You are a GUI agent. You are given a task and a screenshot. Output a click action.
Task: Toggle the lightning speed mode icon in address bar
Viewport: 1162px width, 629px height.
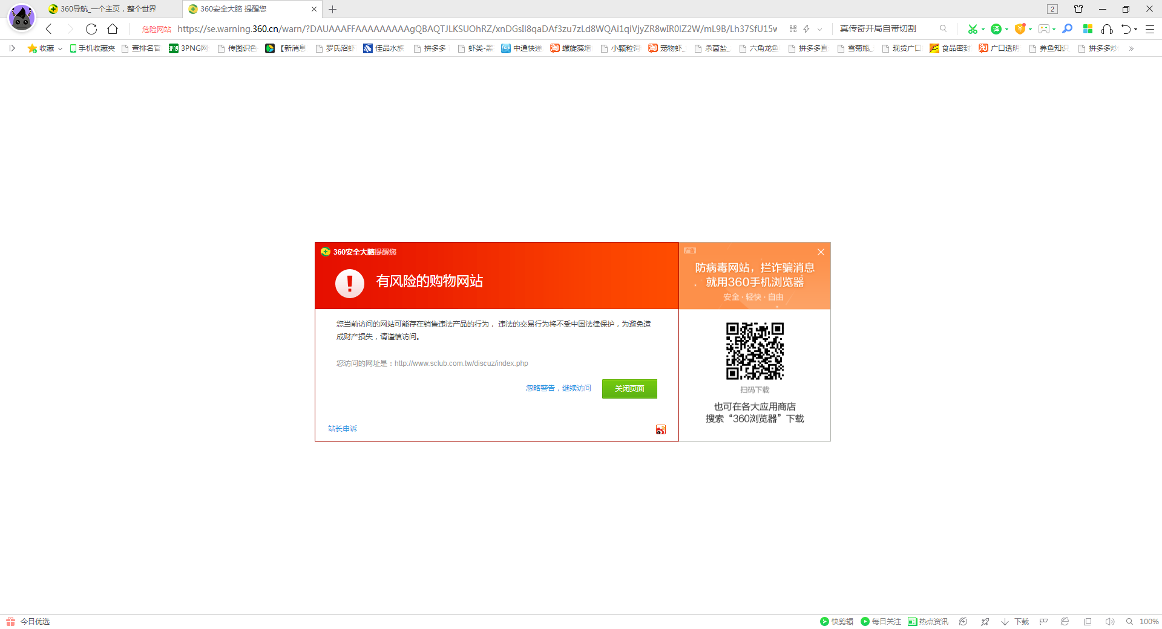pos(807,29)
